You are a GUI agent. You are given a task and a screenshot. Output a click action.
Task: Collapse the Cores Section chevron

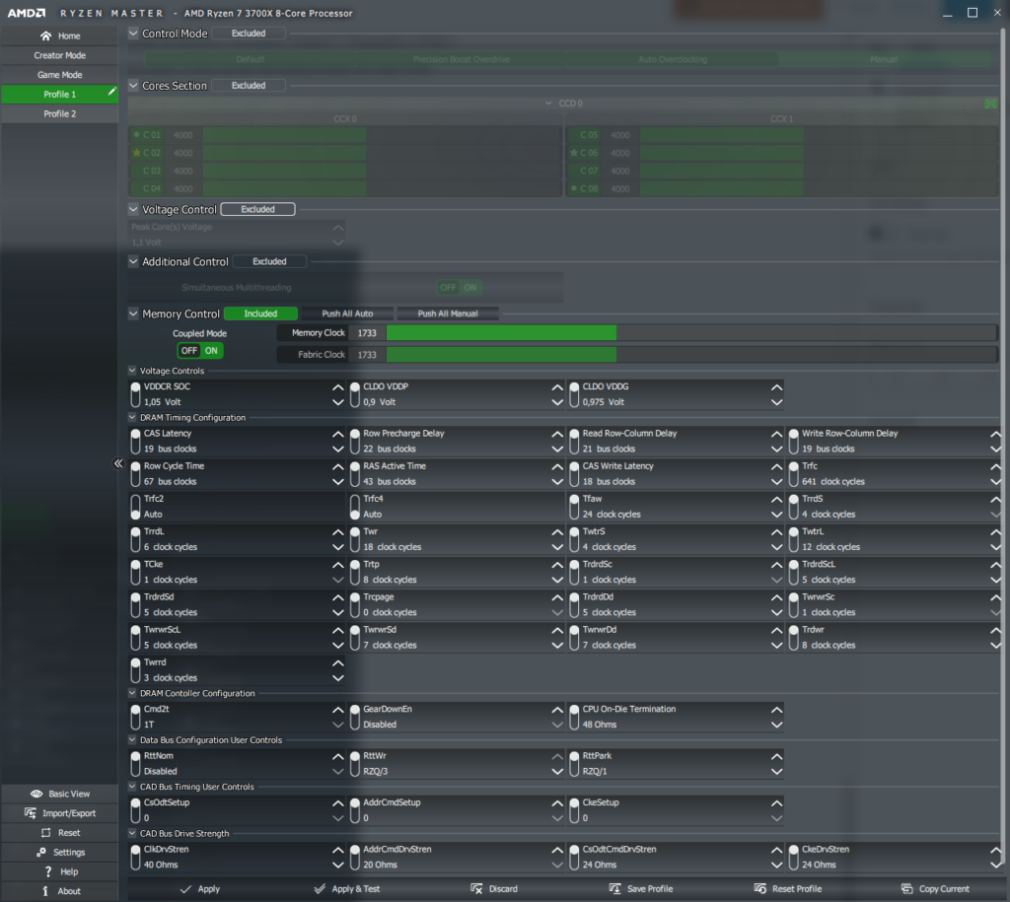(x=133, y=85)
